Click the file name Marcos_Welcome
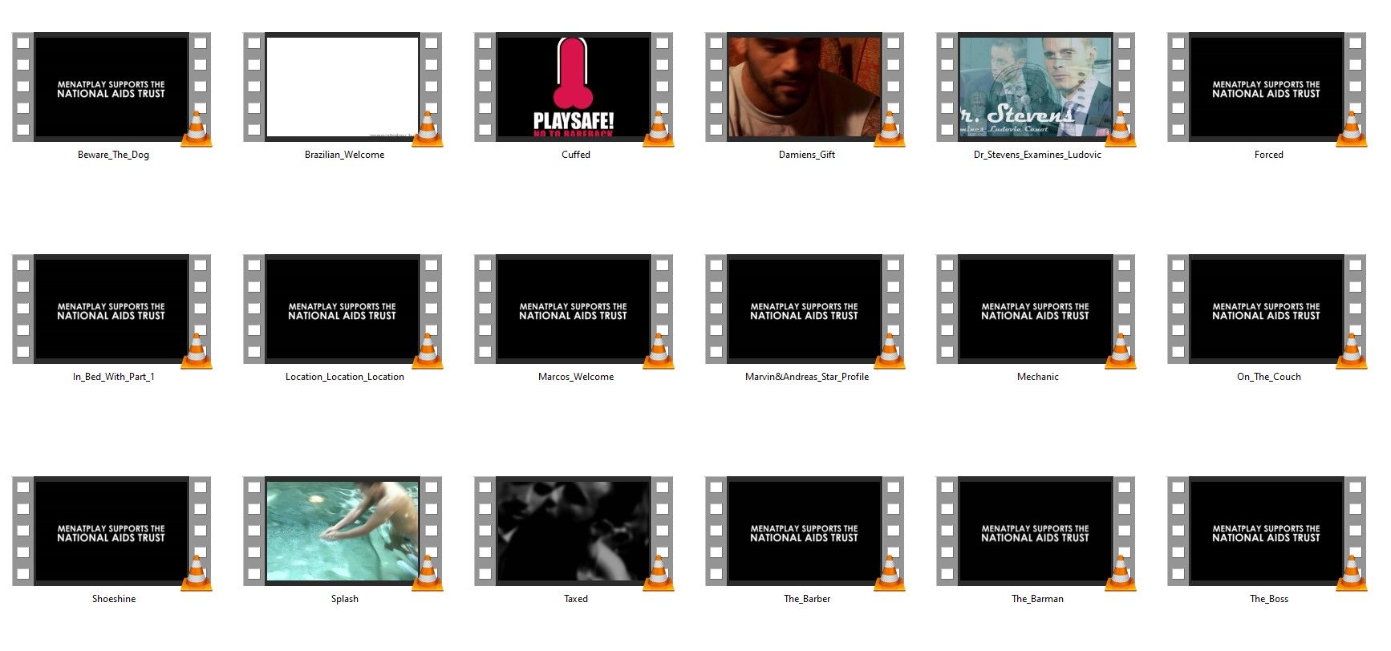The image size is (1391, 651). point(576,377)
